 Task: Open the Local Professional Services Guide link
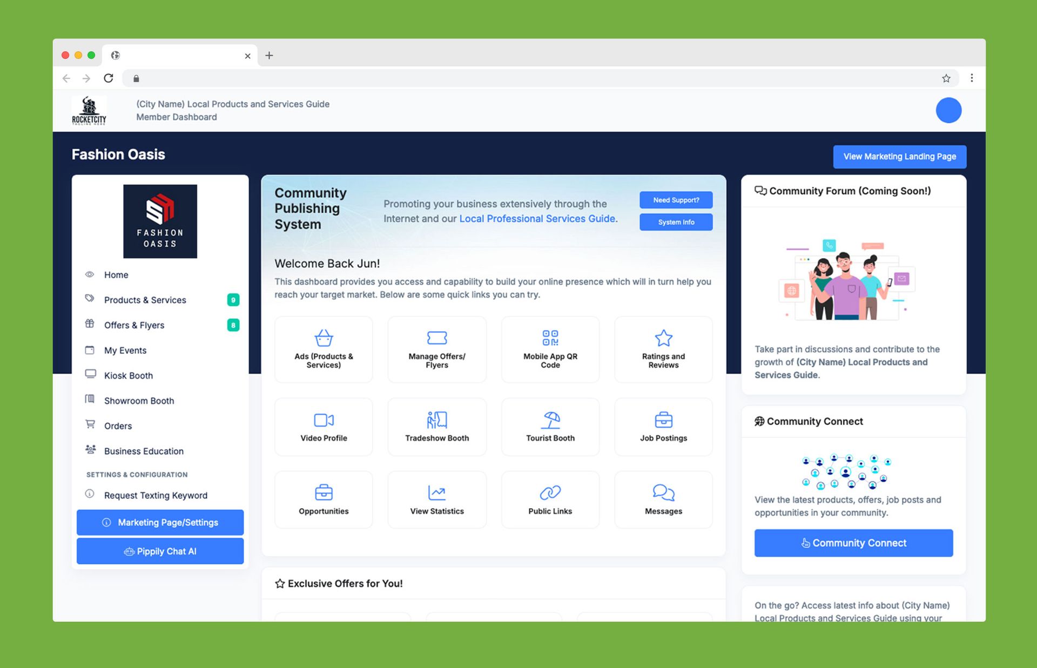point(537,219)
